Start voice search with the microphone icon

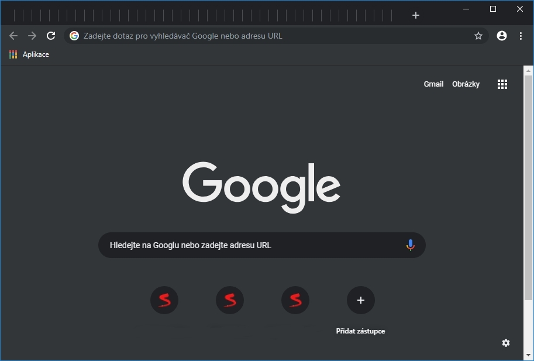pos(411,245)
